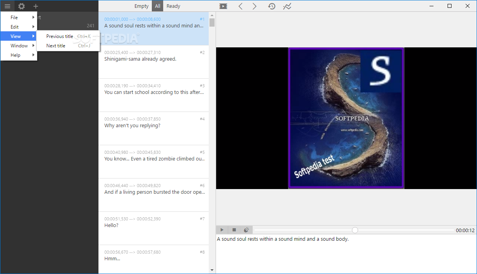Screen dimensions: 477x274
Task: Filter subtitles by Ready
Action: (173, 6)
